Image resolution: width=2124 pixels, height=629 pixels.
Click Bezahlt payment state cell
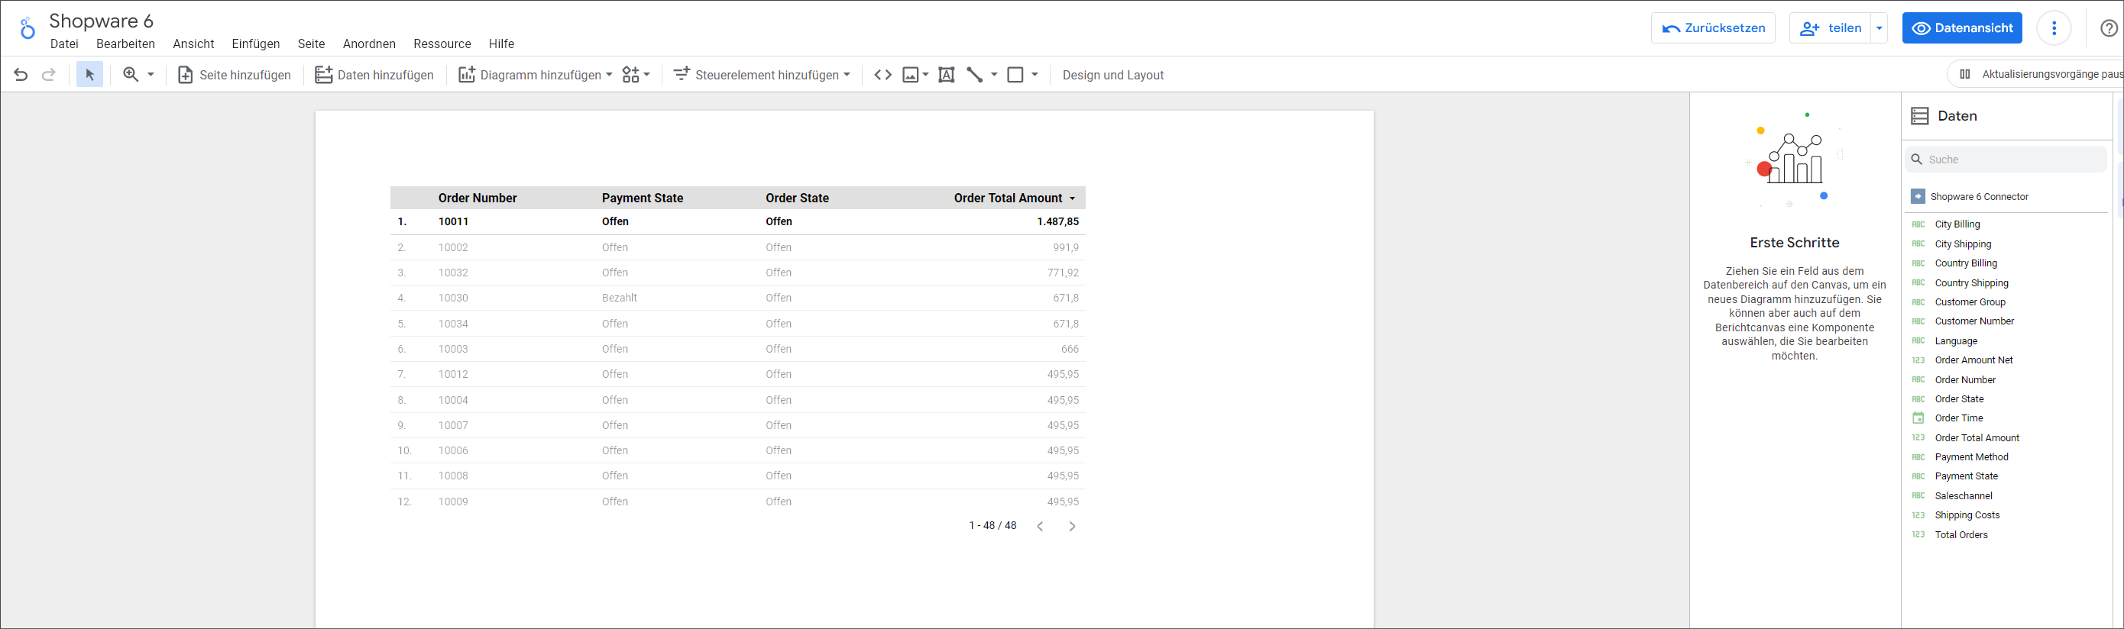point(619,298)
